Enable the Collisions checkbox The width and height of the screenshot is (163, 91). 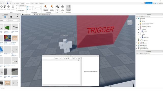click(x=17, y=8)
